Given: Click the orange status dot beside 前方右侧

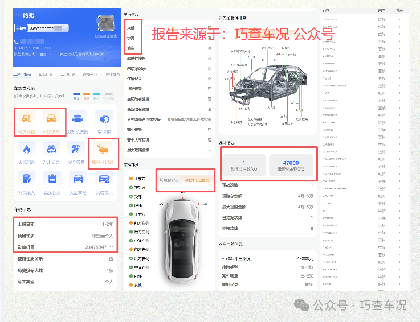Looking at the screenshot, I should (131, 249).
